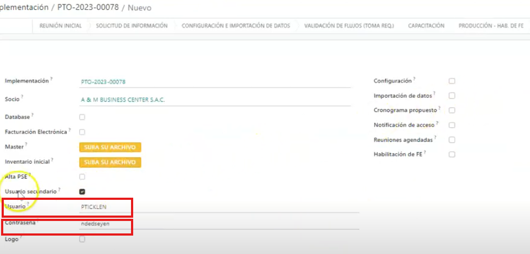Tick the Configuración checkbox
This screenshot has height=254, width=530.
(452, 81)
